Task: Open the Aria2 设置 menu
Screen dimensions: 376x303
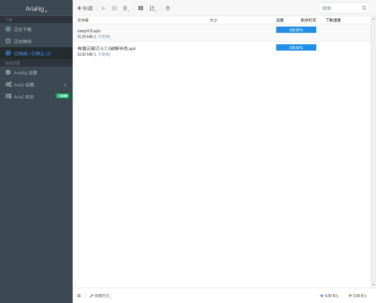Action: click(36, 84)
